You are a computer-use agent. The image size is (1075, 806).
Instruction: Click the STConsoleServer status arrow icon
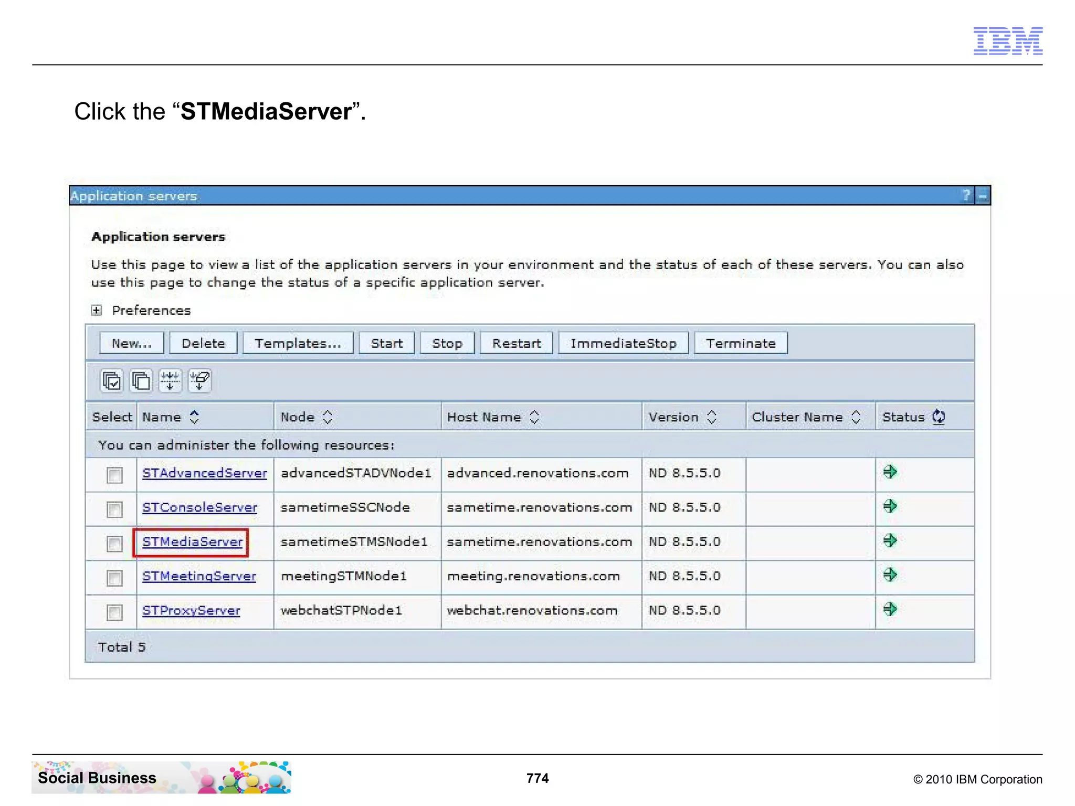890,506
